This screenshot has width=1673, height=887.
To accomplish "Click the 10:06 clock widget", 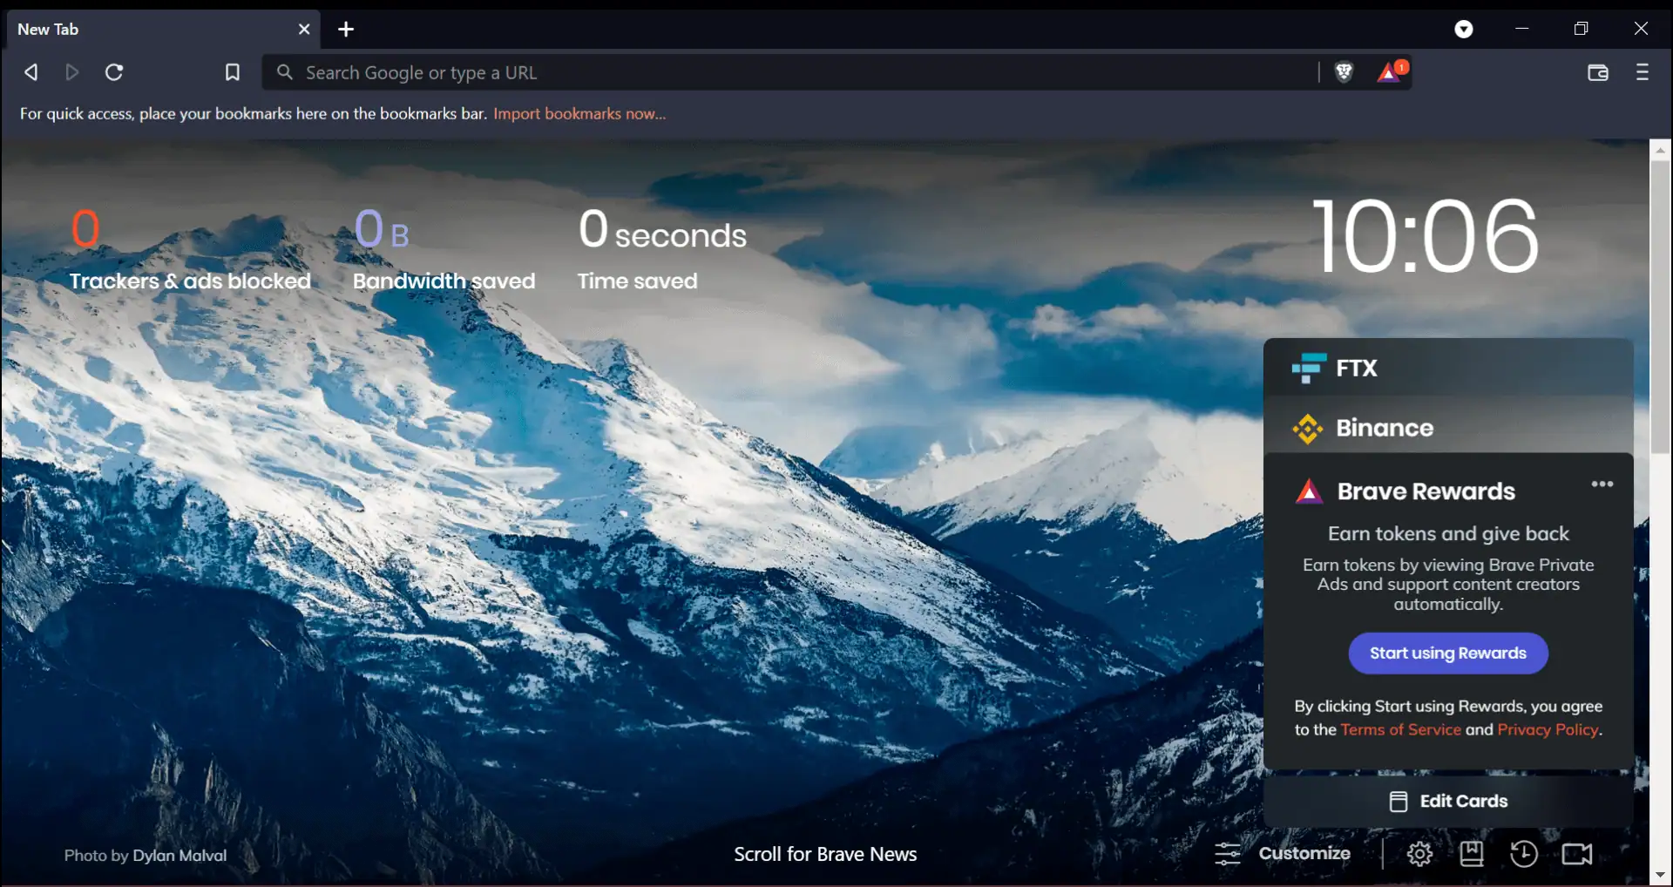I will click(x=1426, y=235).
